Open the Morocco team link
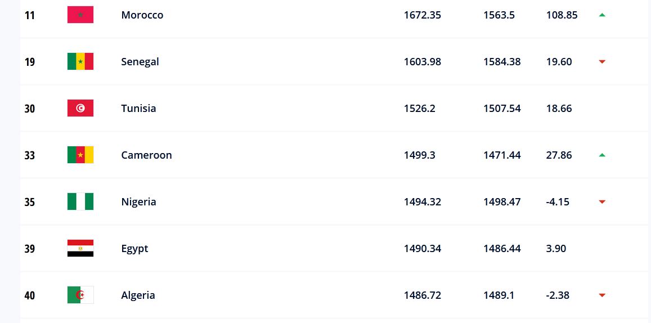This screenshot has width=651, height=323. click(x=142, y=15)
